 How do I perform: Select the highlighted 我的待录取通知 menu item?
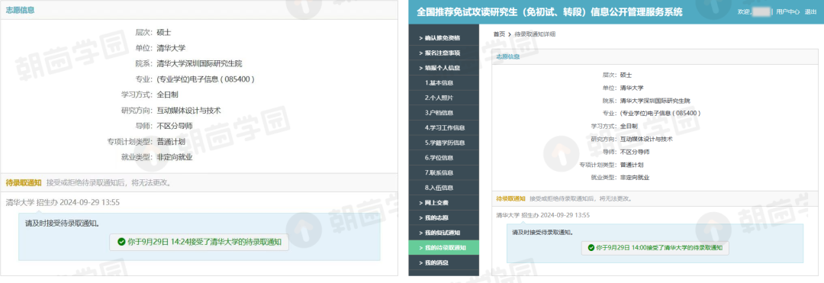pyautogui.click(x=443, y=248)
